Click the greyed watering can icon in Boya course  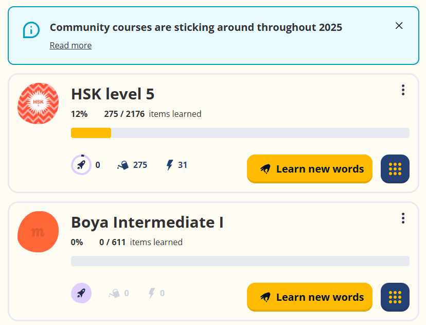click(114, 294)
